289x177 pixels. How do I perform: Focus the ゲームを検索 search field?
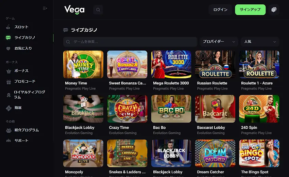pyautogui.click(x=130, y=42)
